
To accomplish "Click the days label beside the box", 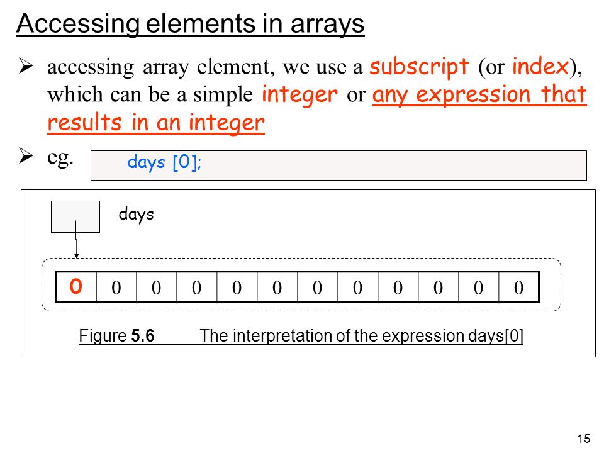I will point(137,214).
